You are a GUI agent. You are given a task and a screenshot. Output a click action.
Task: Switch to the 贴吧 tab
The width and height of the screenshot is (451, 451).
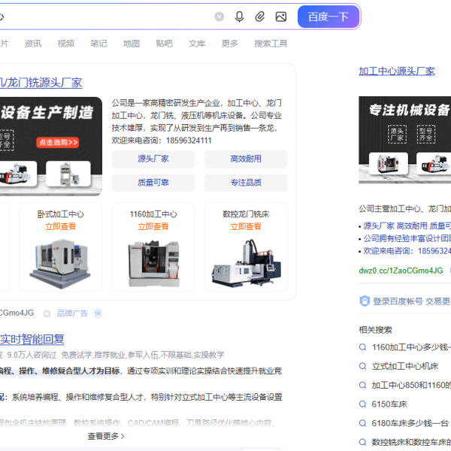(164, 44)
